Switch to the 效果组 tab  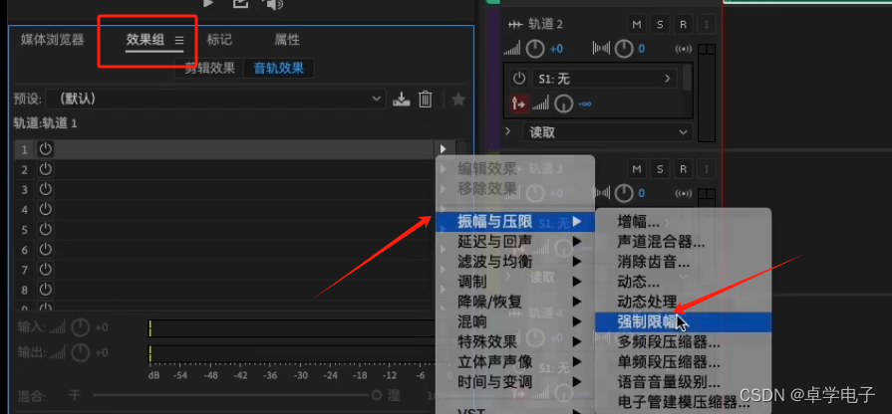click(x=146, y=40)
